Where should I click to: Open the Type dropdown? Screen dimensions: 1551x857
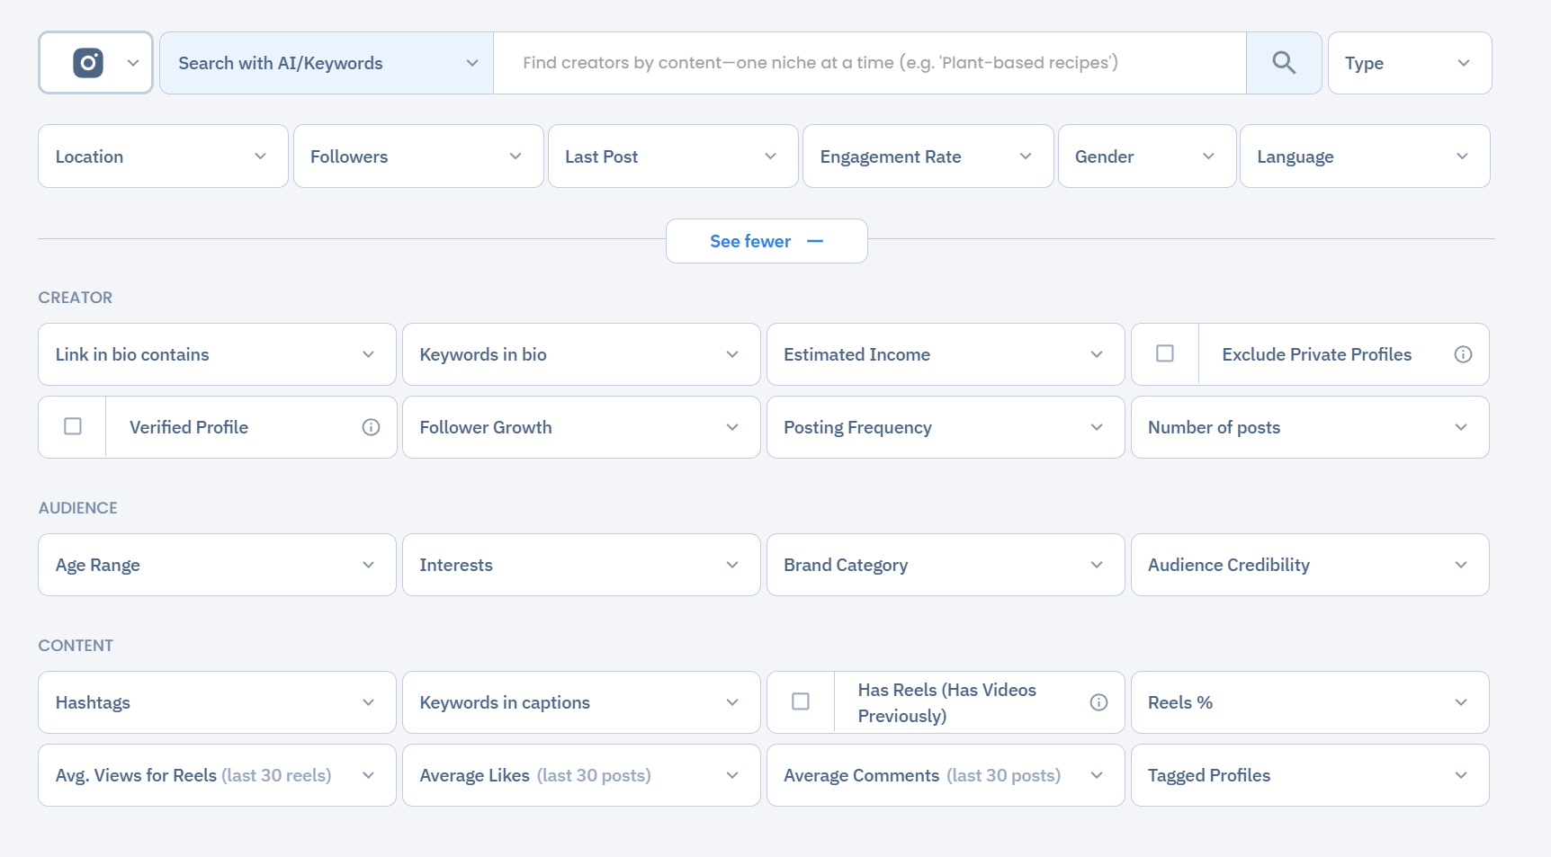[x=1410, y=63]
